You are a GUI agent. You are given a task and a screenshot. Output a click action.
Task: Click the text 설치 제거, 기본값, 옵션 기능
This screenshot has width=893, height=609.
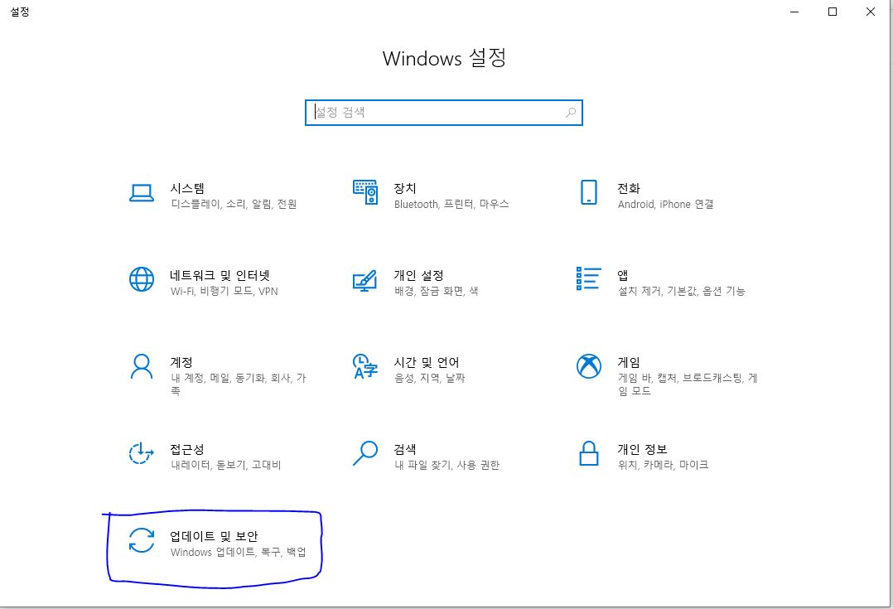click(x=682, y=291)
